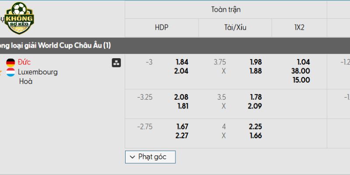Select the Tài/Xỉu column header
The width and height of the screenshot is (350, 175).
click(235, 27)
